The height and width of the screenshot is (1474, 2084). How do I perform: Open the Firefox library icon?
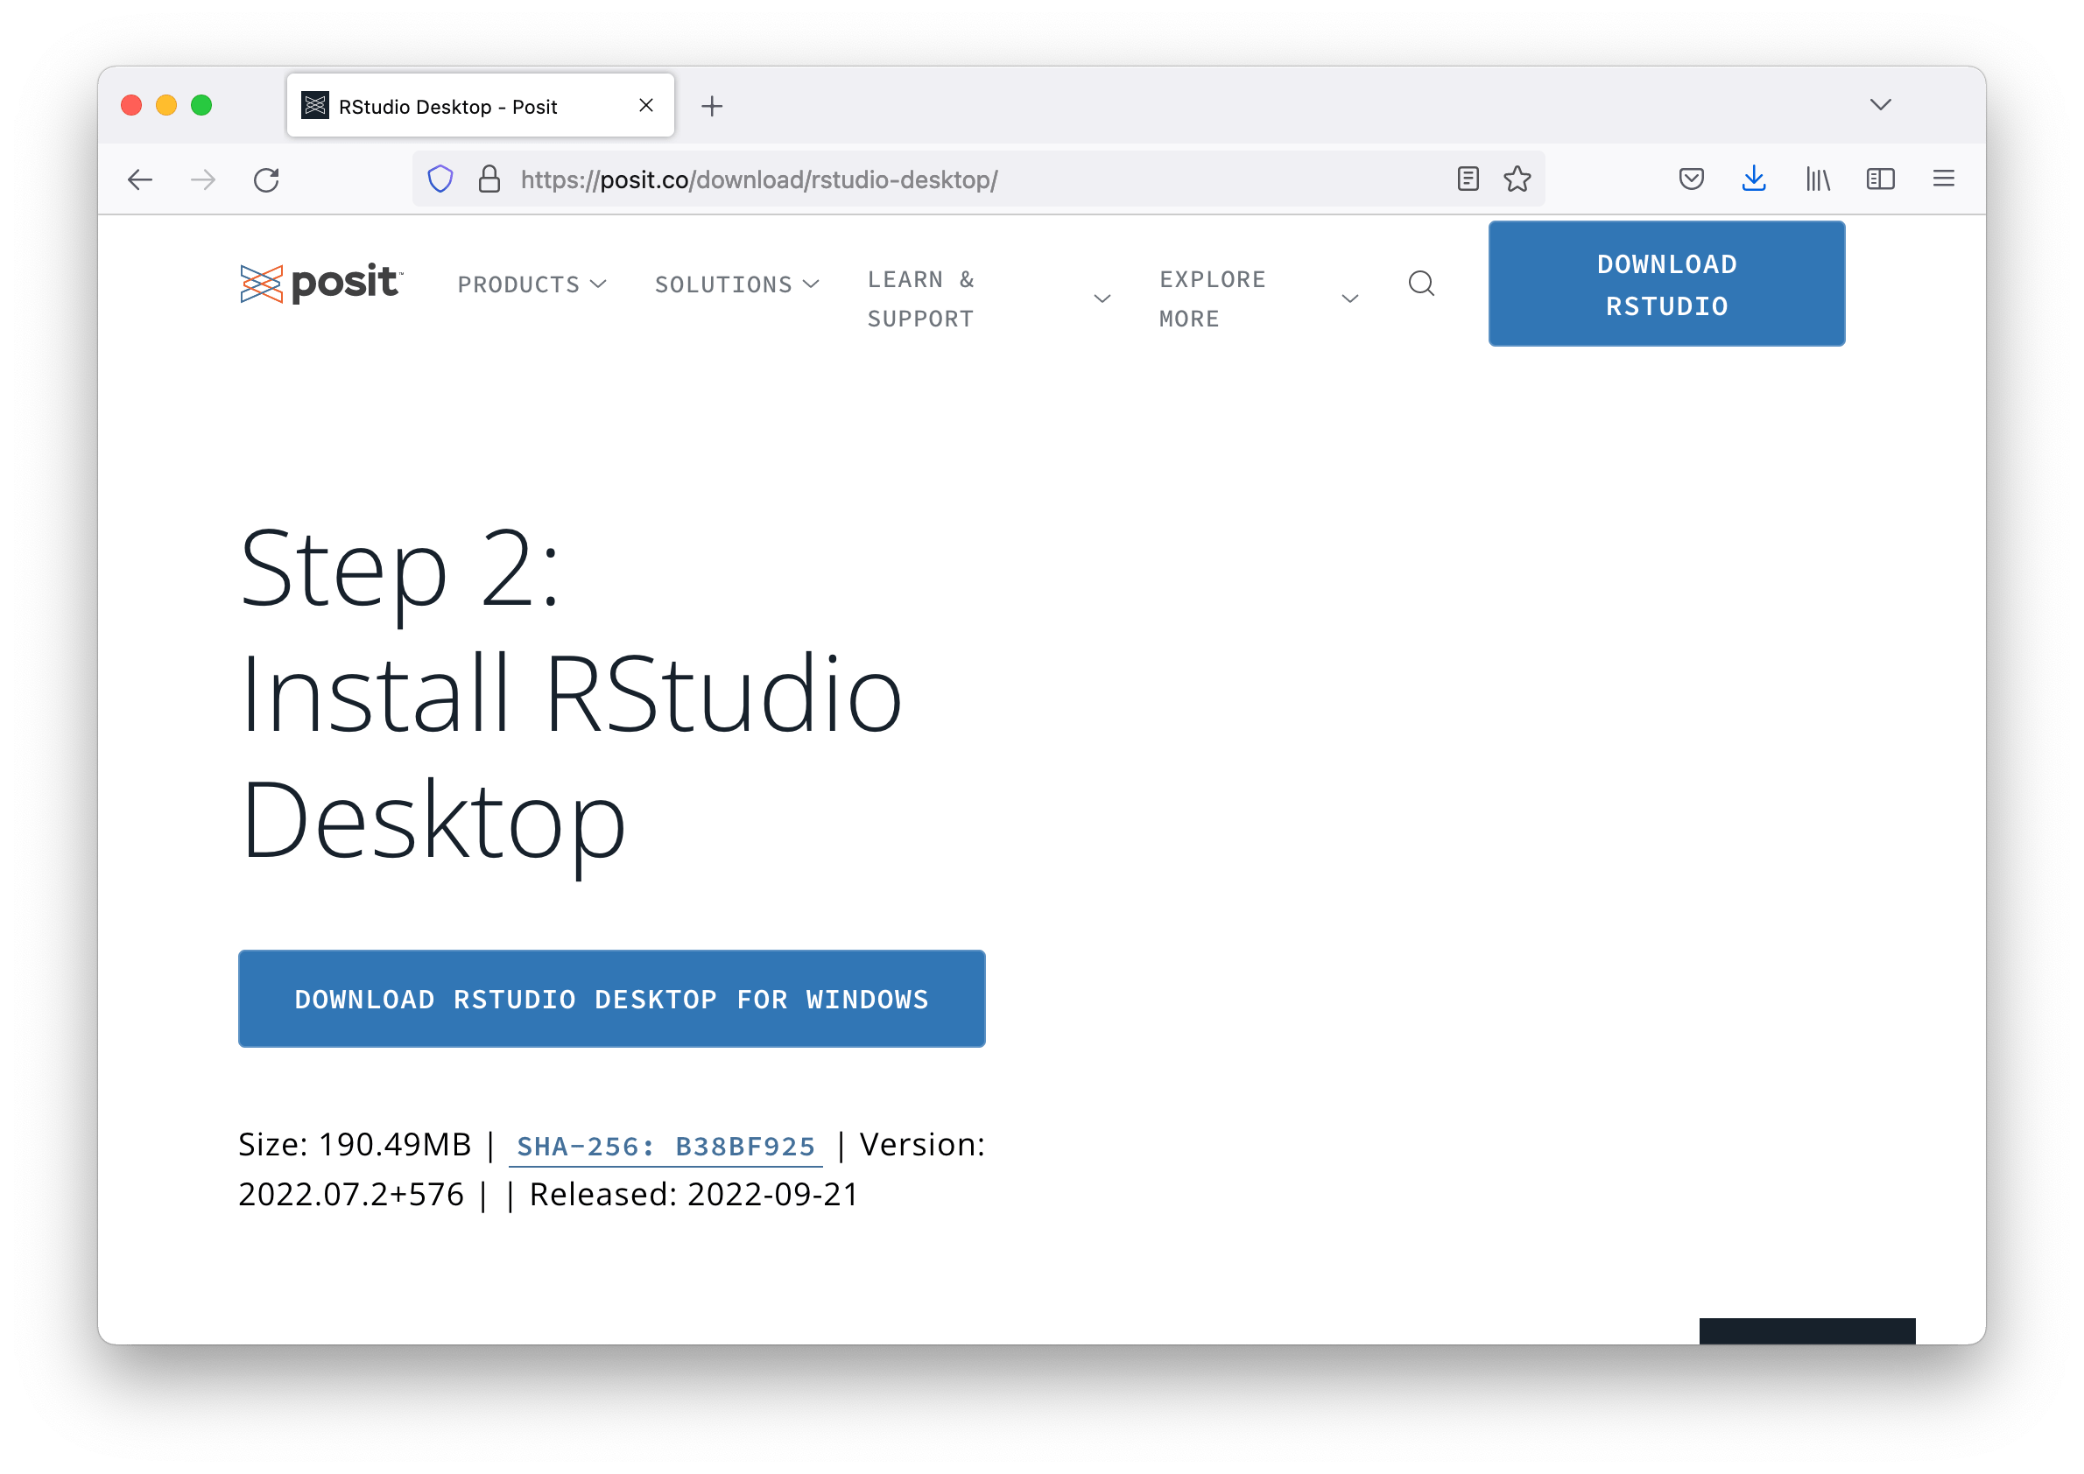pos(1818,179)
